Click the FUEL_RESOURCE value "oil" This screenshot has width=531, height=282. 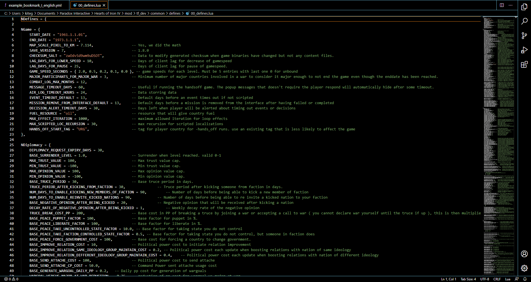click(69, 114)
